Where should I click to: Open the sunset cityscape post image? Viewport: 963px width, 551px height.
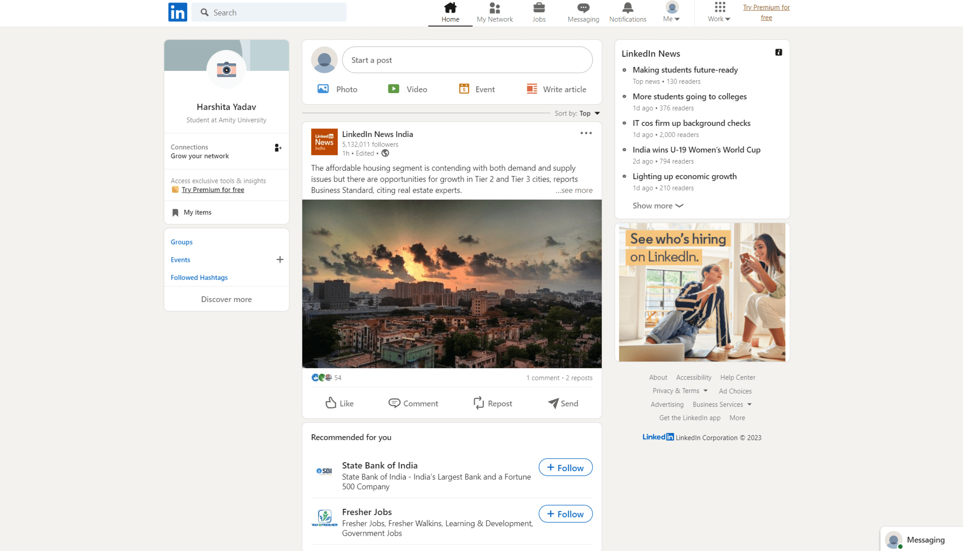click(x=451, y=284)
